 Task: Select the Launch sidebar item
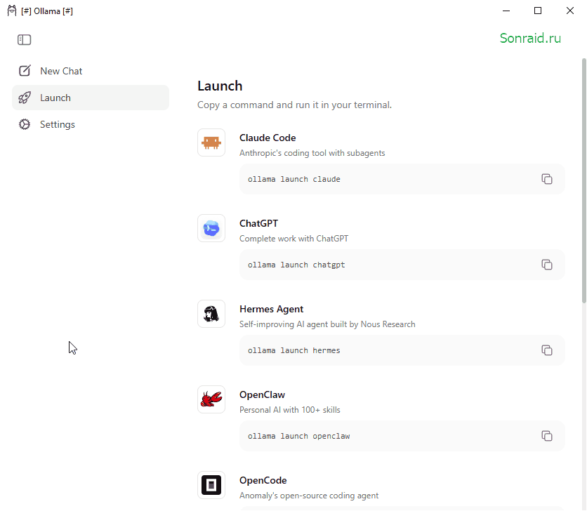90,98
